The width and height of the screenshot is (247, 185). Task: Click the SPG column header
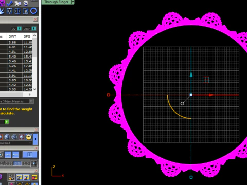tap(27, 36)
